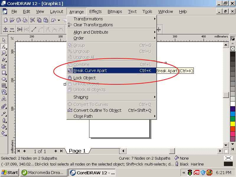Viewport: 236px width, 177px height.
Task: Click the Paste icon in toolbar
Action: tap(46, 20)
